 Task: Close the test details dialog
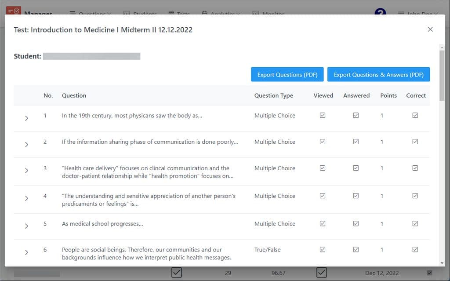430,29
